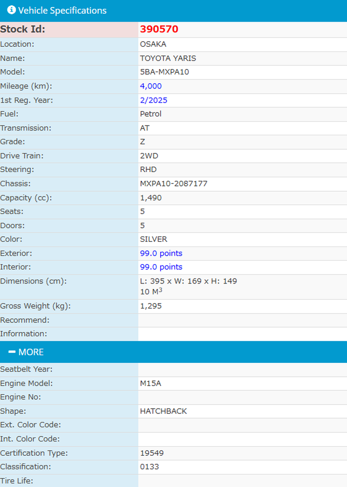Click the model value 5BA-MXPA10
This screenshot has width=347, height=487.
pos(164,72)
